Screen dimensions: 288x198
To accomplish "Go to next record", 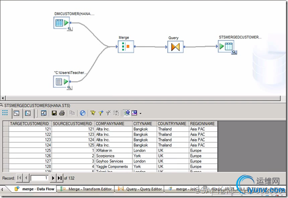I will pos(53,178).
